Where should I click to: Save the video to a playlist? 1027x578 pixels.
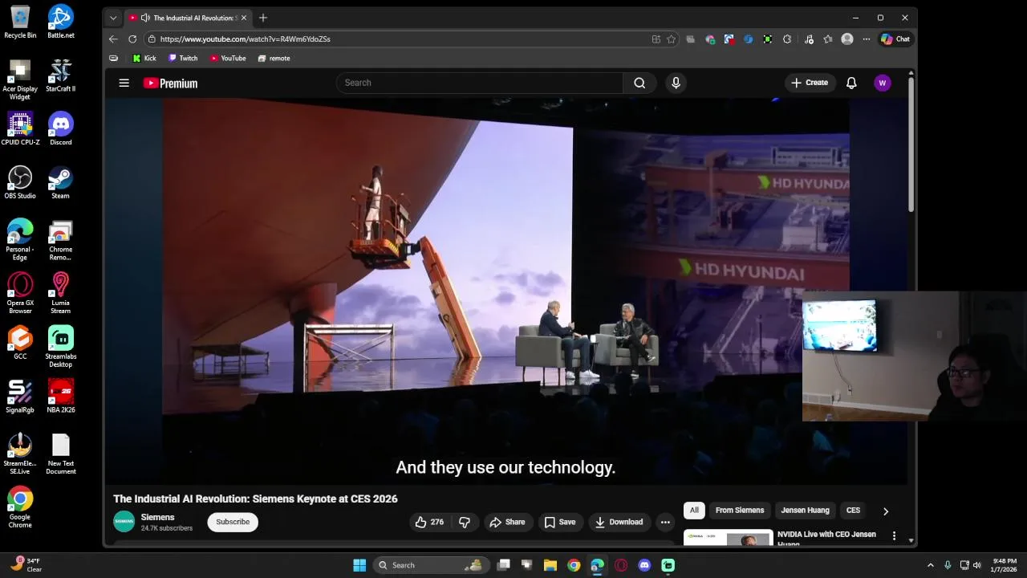tap(560, 522)
